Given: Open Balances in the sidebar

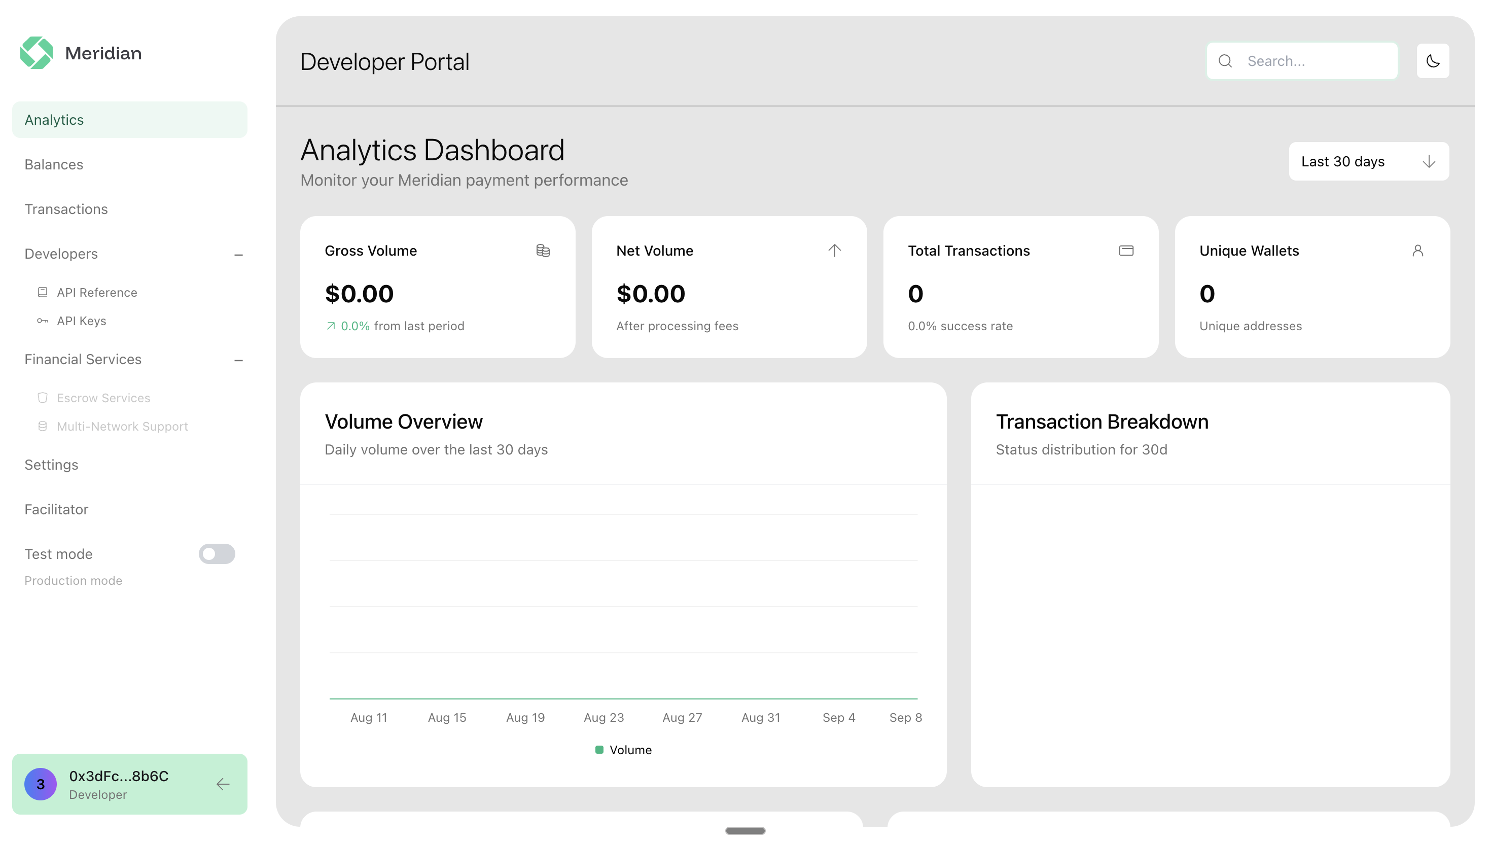Looking at the screenshot, I should coord(54,164).
